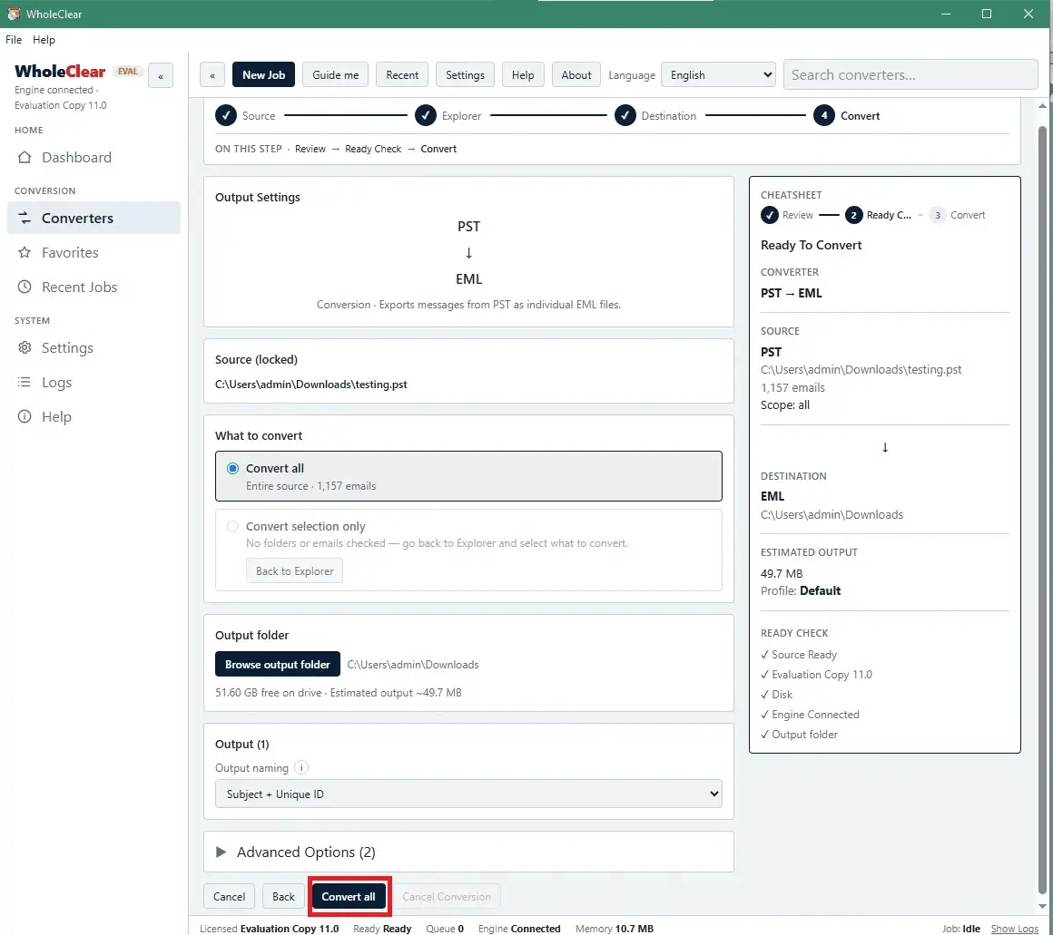The width and height of the screenshot is (1053, 935).
Task: Click the EVAL badge next to logo
Action: click(x=128, y=71)
